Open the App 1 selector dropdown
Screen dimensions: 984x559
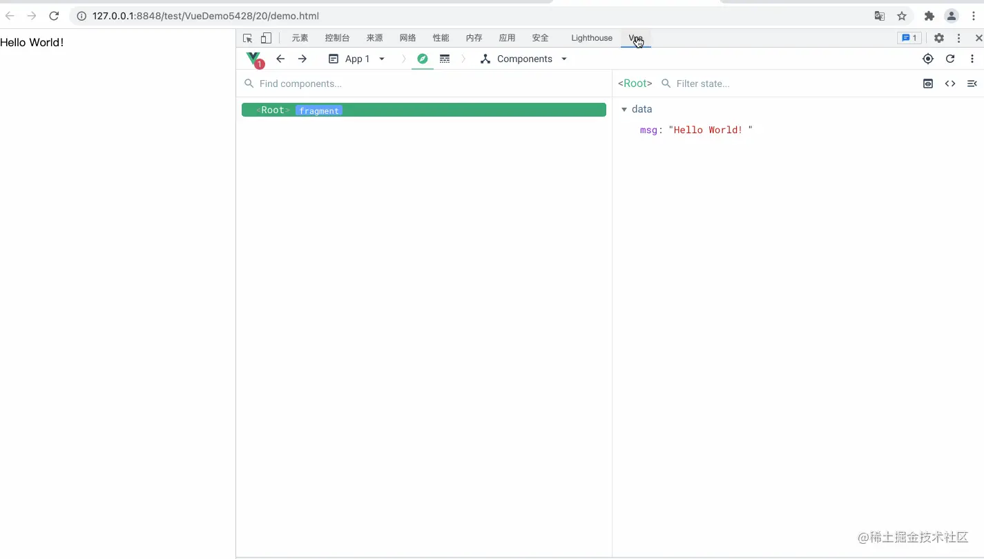pos(356,59)
